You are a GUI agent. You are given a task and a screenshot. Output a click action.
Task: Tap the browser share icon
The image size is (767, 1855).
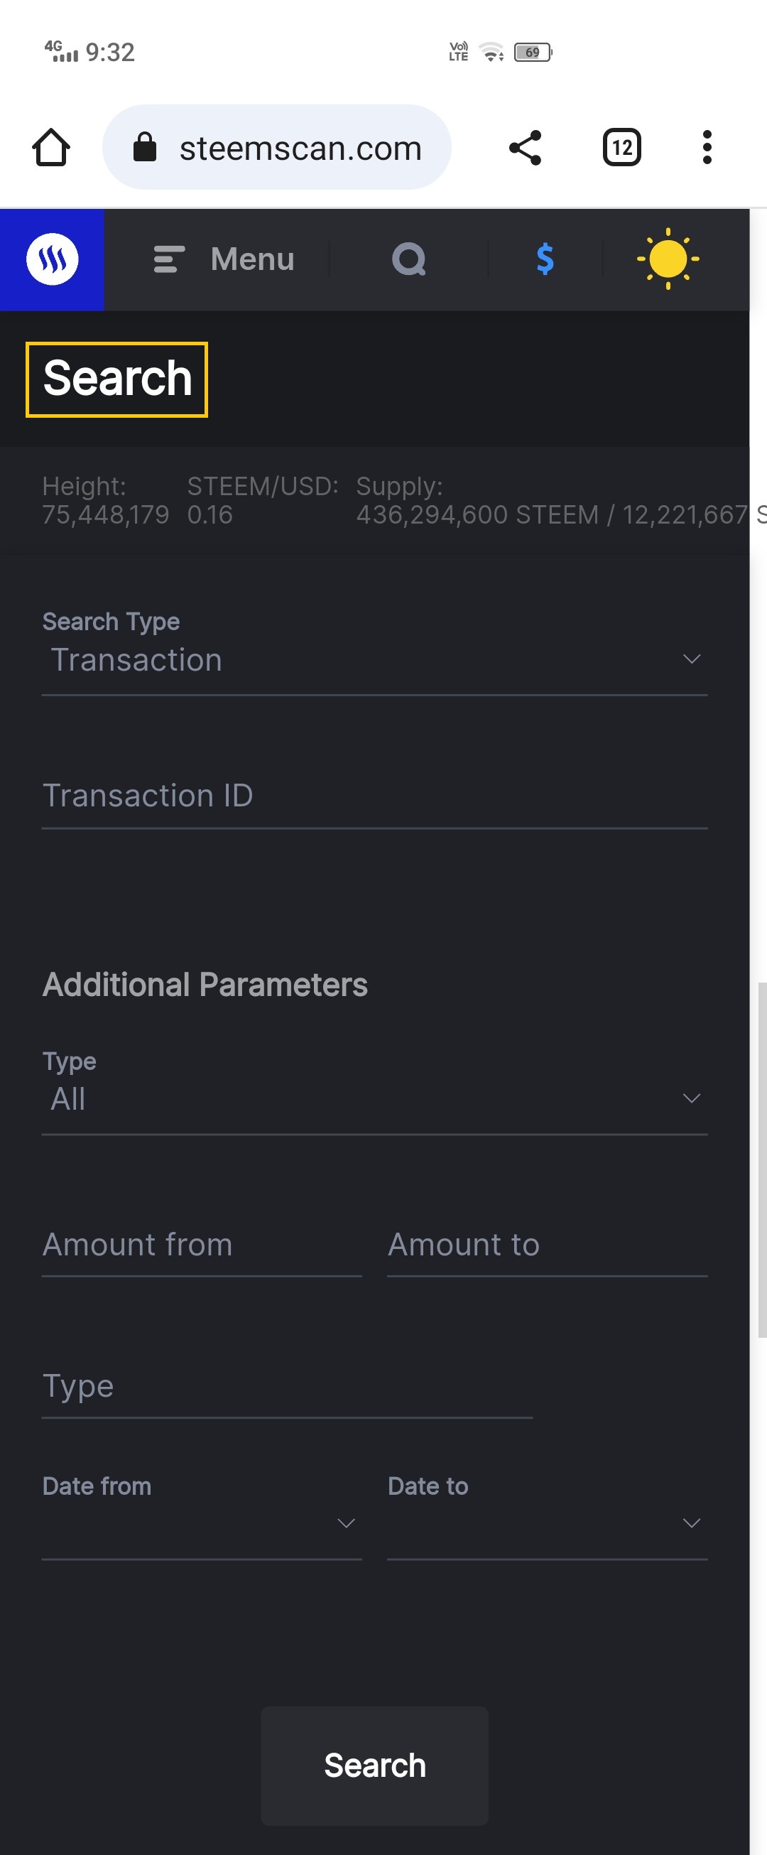click(x=526, y=148)
